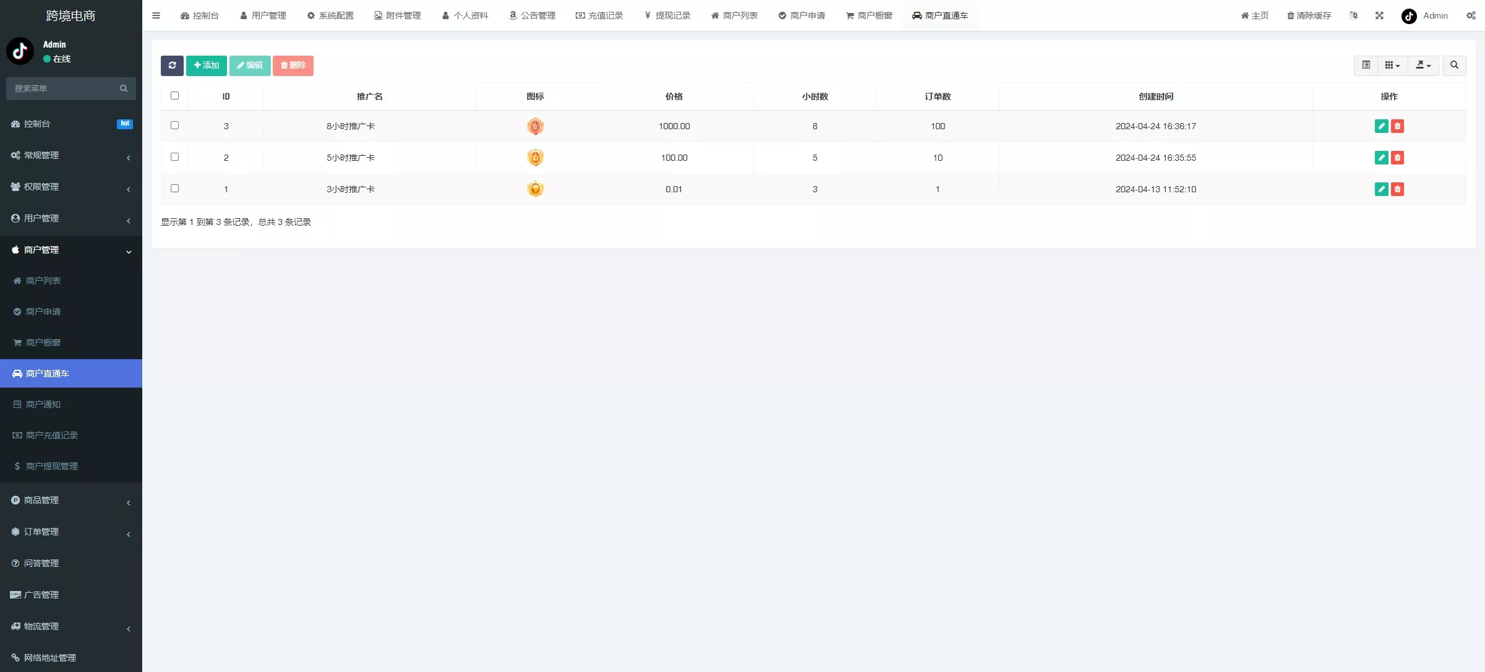This screenshot has height=672, width=1485.
Task: Click the green 添加 button
Action: click(x=207, y=66)
